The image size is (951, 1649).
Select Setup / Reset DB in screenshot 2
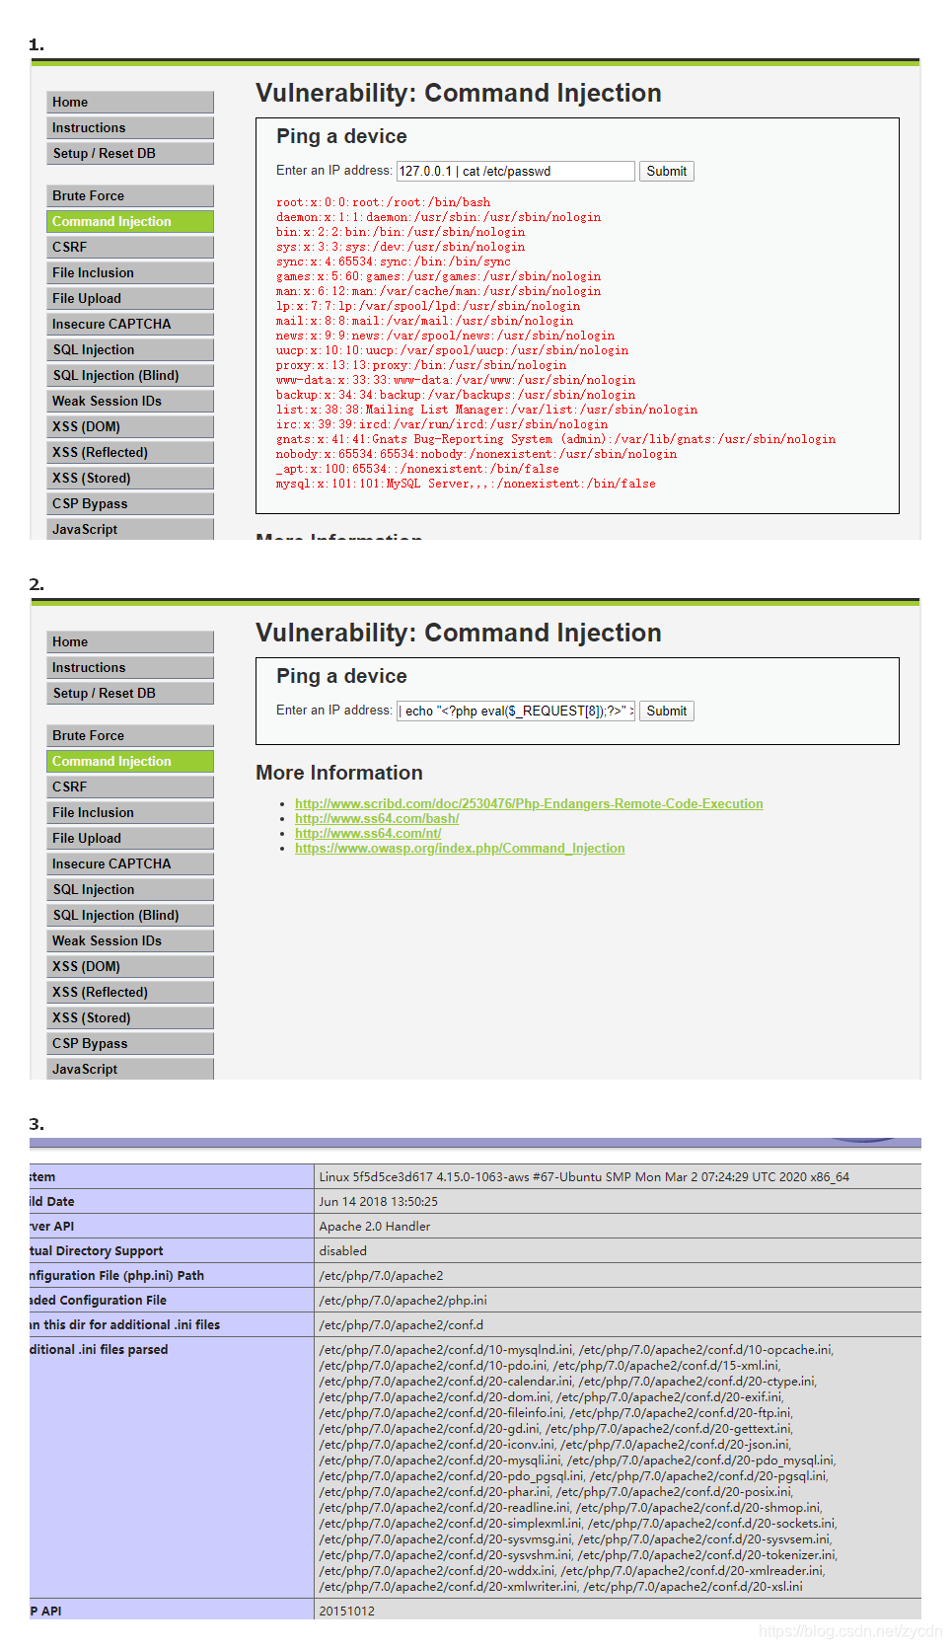point(129,693)
